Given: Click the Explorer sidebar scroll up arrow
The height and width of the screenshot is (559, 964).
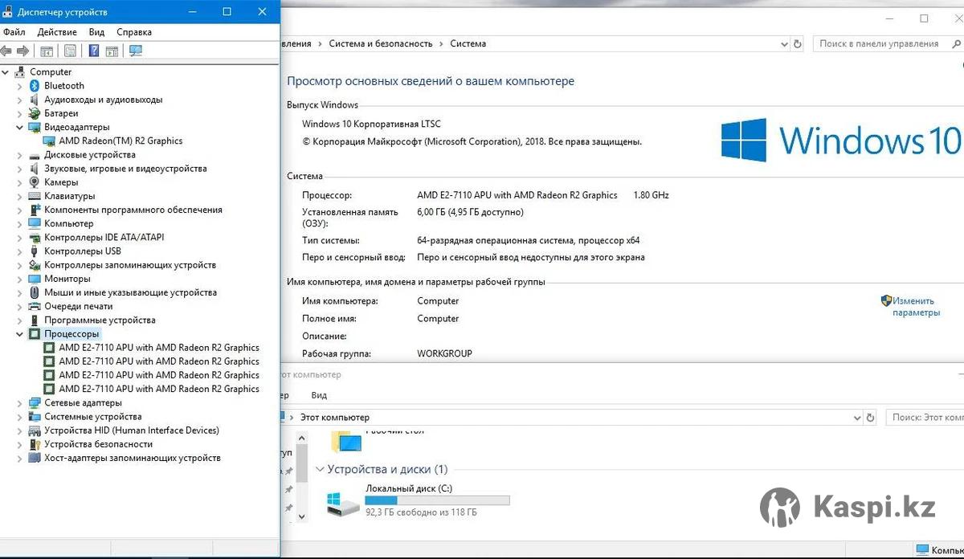Looking at the screenshot, I should point(302,438).
